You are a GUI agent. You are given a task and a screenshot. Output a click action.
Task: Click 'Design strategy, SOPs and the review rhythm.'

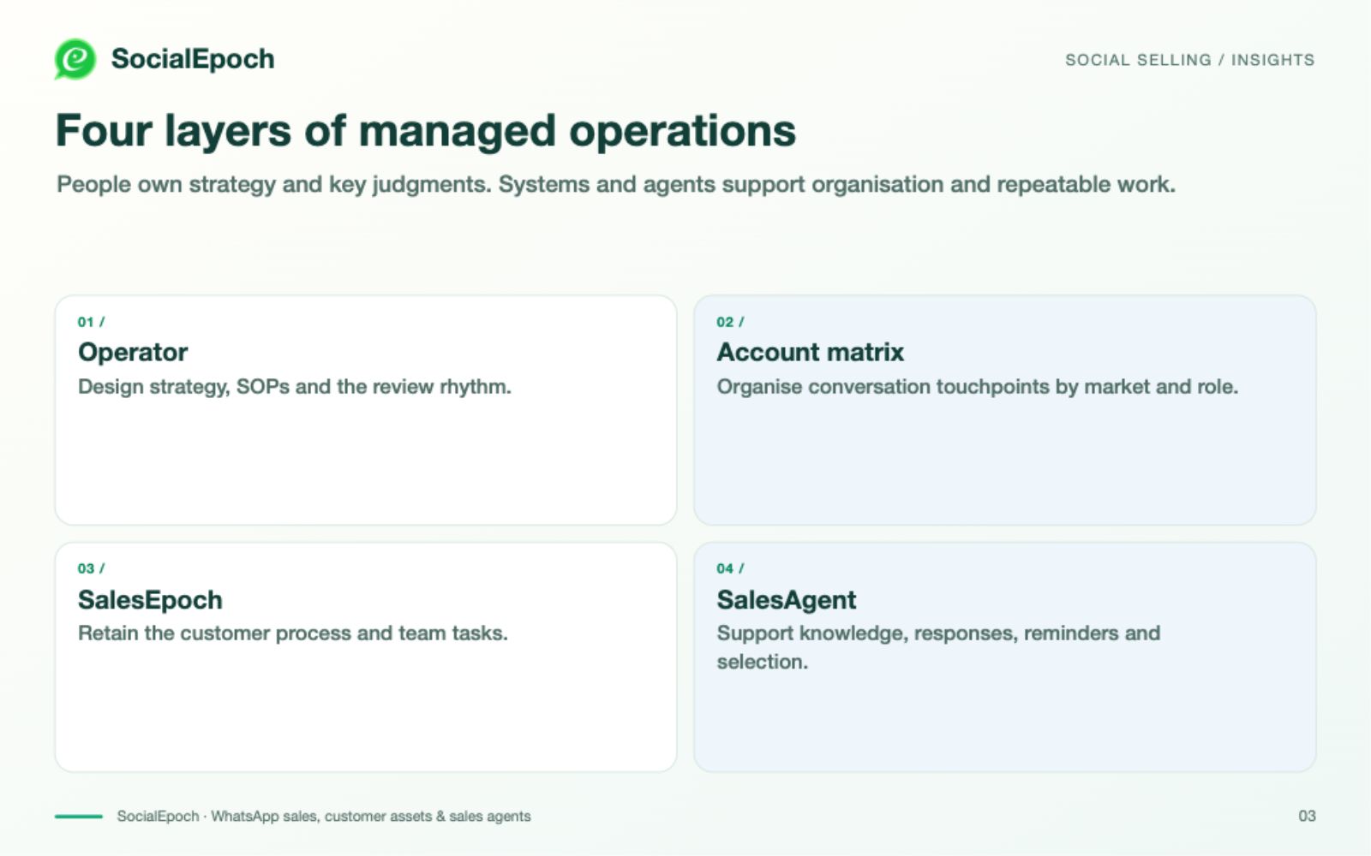click(295, 387)
